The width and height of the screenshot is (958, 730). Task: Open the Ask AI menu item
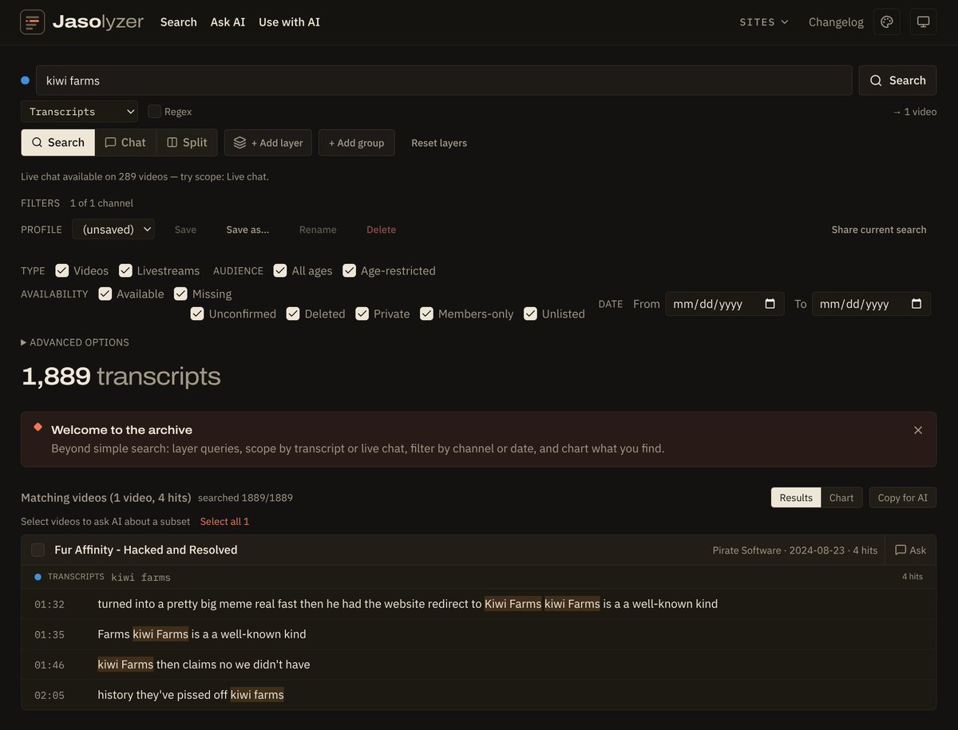click(x=228, y=22)
